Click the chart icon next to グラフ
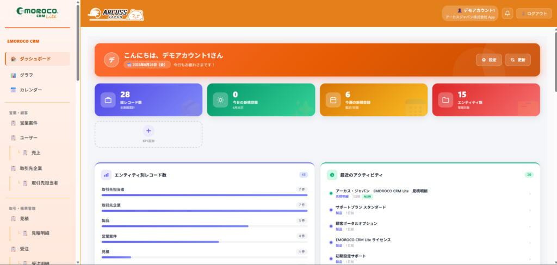 point(14,75)
